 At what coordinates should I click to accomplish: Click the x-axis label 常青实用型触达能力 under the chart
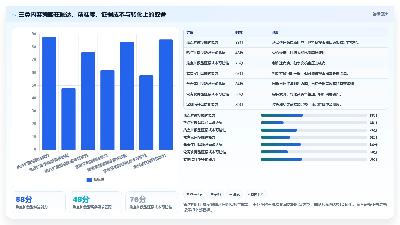(x=91, y=161)
